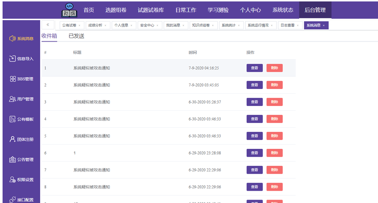Close the 个人信息 tab
The height and width of the screenshot is (203, 378).
pos(131,25)
